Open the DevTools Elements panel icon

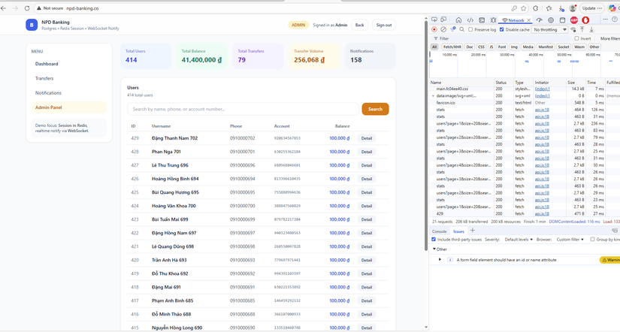(x=470, y=20)
